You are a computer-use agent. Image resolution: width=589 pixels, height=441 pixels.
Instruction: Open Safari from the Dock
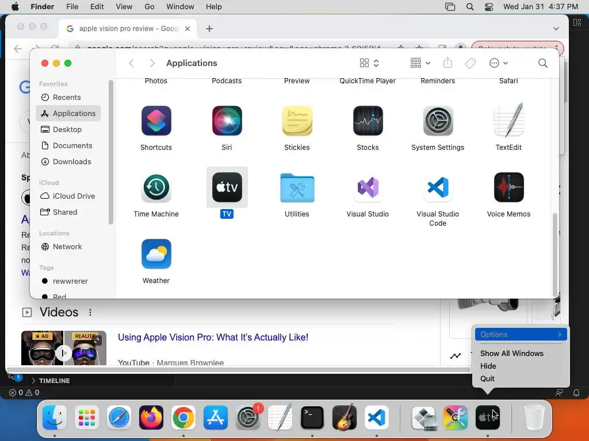click(119, 417)
